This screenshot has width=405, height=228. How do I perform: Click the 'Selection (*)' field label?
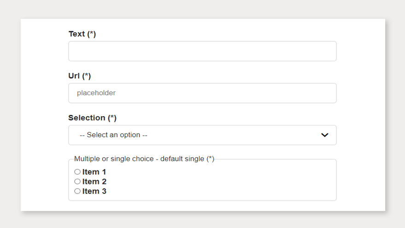click(x=92, y=118)
